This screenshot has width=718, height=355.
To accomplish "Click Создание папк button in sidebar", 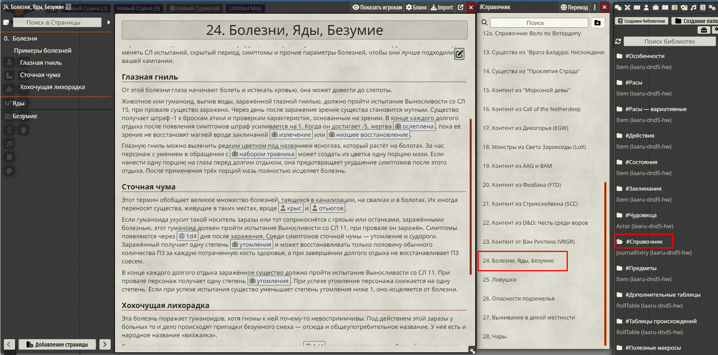I will tap(695, 21).
